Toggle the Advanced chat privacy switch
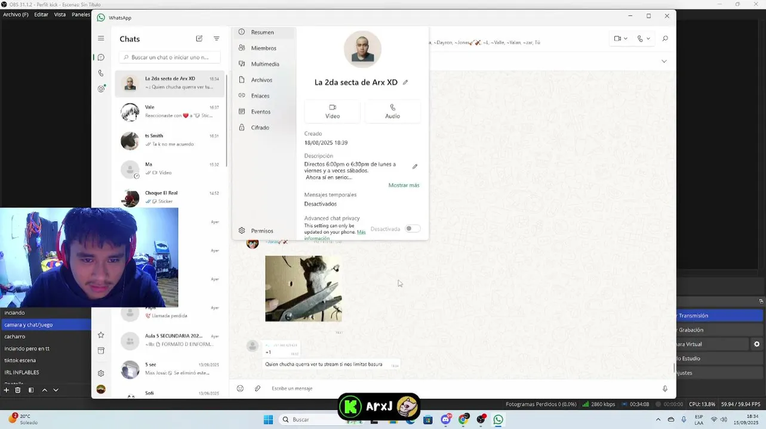Screen dimensions: 766x429 pos(412,229)
